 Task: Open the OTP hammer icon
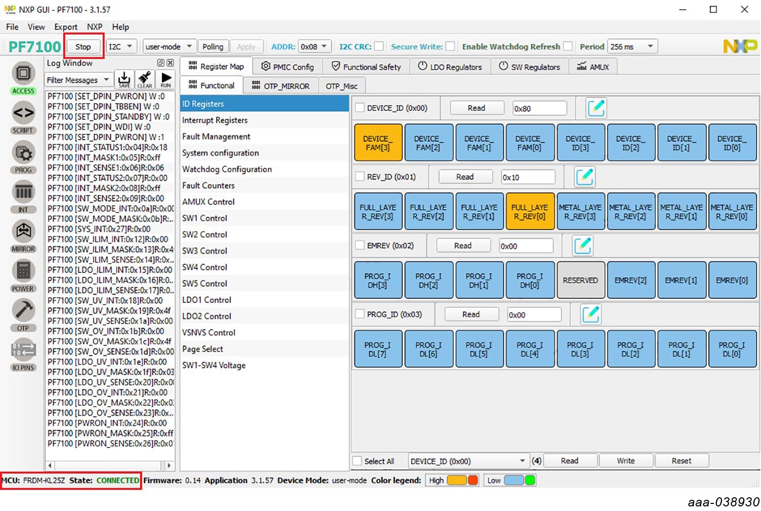point(23,310)
